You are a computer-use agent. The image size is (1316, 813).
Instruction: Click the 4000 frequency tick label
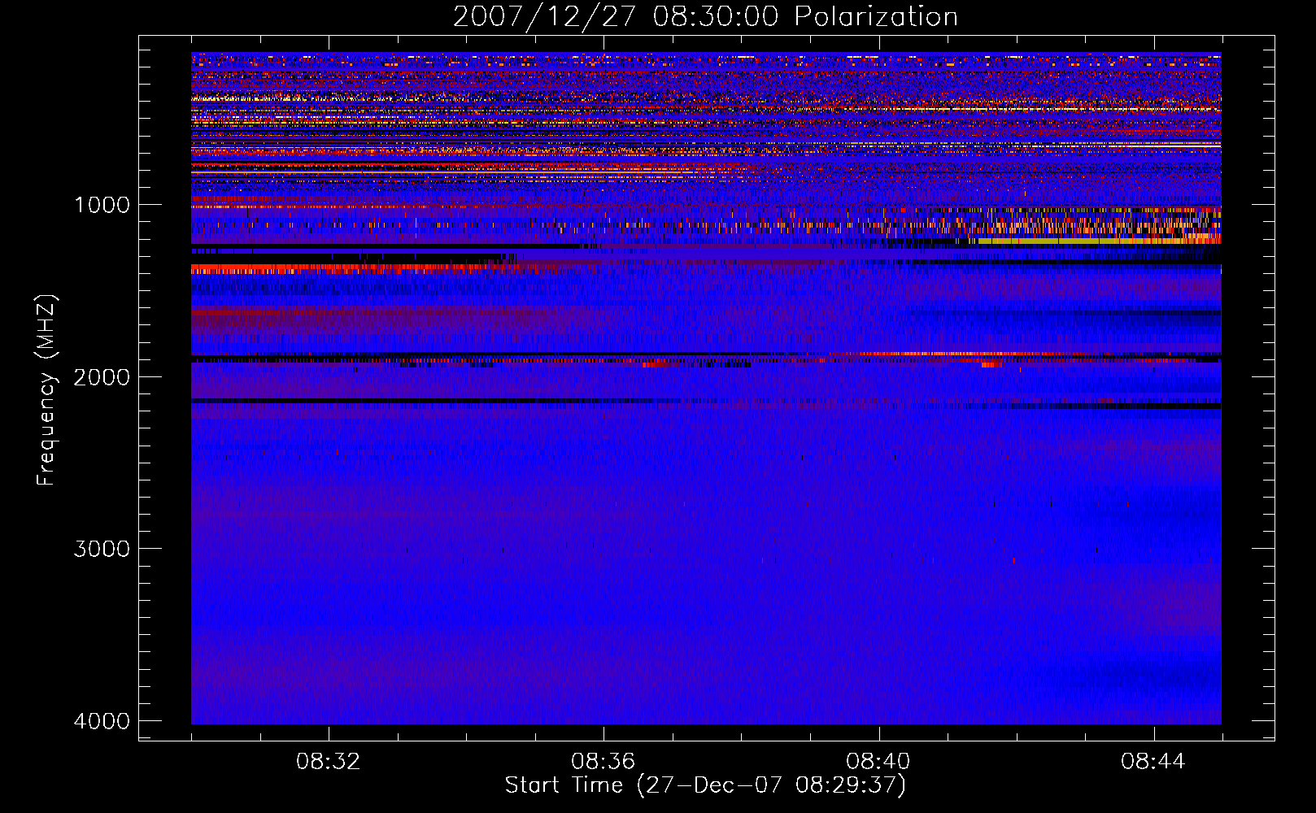[x=102, y=721]
